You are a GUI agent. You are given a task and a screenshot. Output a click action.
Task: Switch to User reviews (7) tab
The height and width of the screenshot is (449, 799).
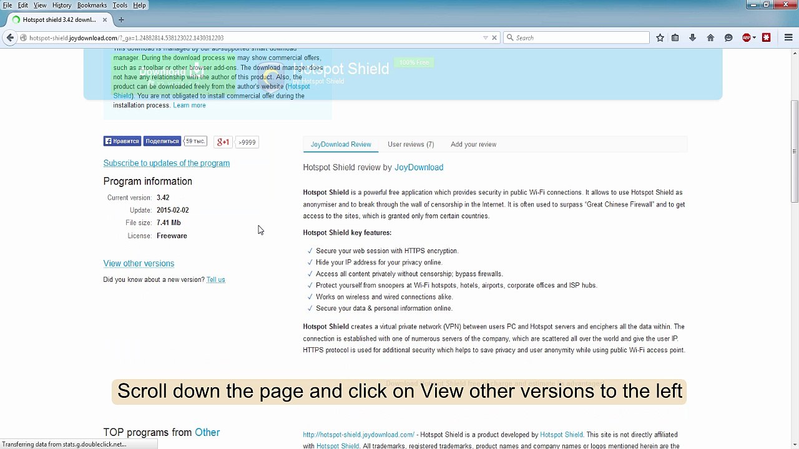click(411, 145)
